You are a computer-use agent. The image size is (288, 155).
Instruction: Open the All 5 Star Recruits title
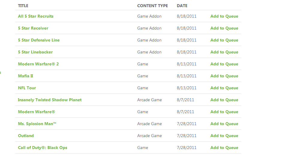click(x=36, y=16)
